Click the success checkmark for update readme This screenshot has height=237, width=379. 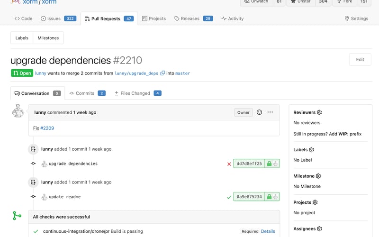tap(229, 197)
